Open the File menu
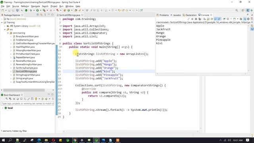This screenshot has width=254, height=143. click(3, 6)
